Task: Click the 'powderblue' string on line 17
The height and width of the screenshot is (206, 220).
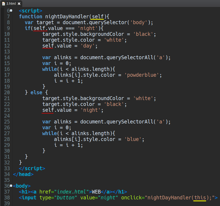Action: [142, 75]
